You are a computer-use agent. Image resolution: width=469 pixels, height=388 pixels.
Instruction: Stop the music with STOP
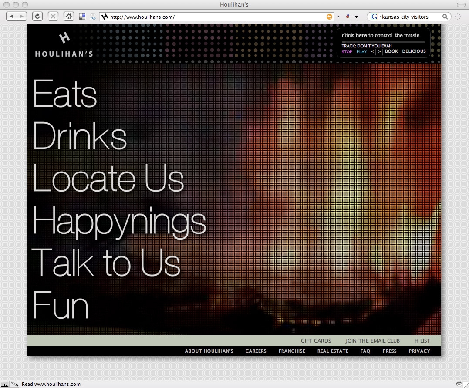point(347,51)
